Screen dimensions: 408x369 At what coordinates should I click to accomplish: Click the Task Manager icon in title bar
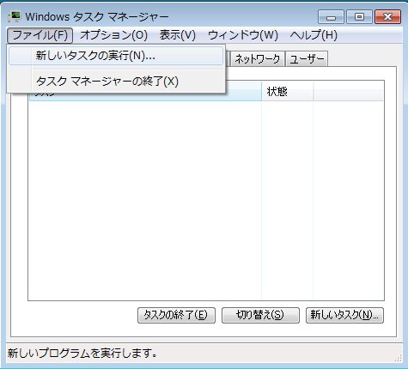[15, 17]
